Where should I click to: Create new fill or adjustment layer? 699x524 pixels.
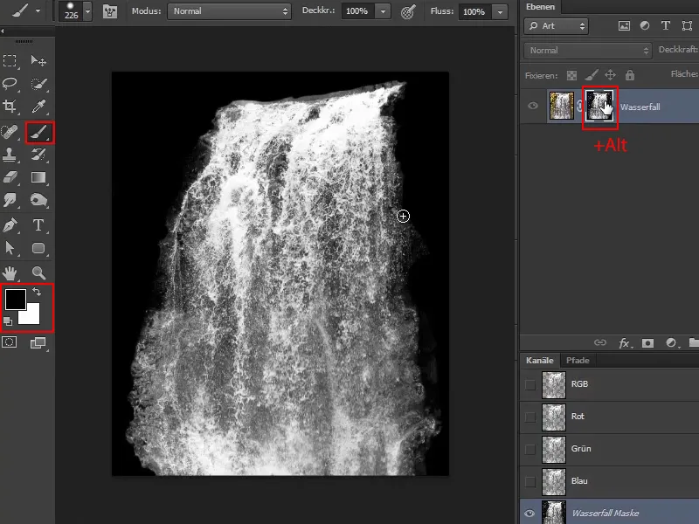(x=671, y=342)
